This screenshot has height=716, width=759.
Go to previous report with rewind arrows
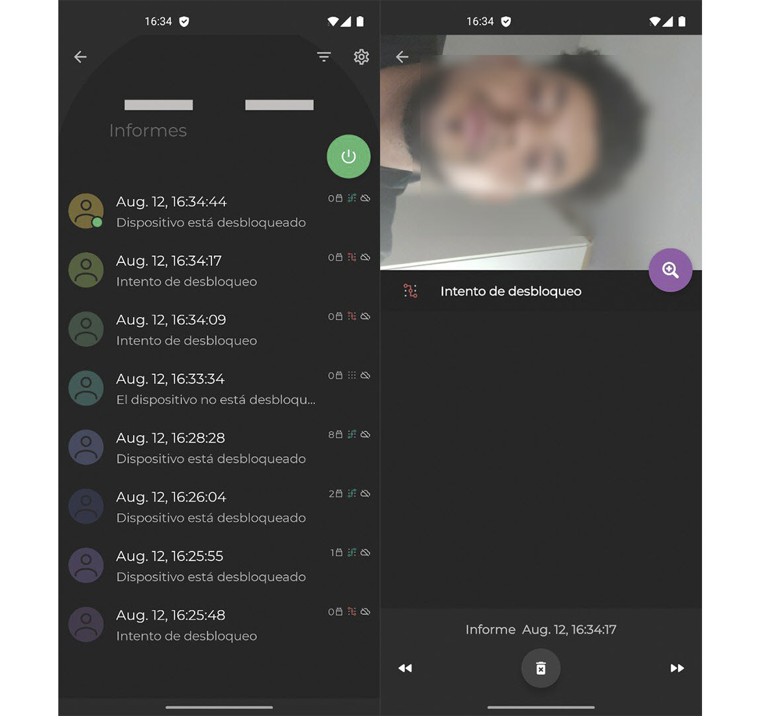[405, 668]
